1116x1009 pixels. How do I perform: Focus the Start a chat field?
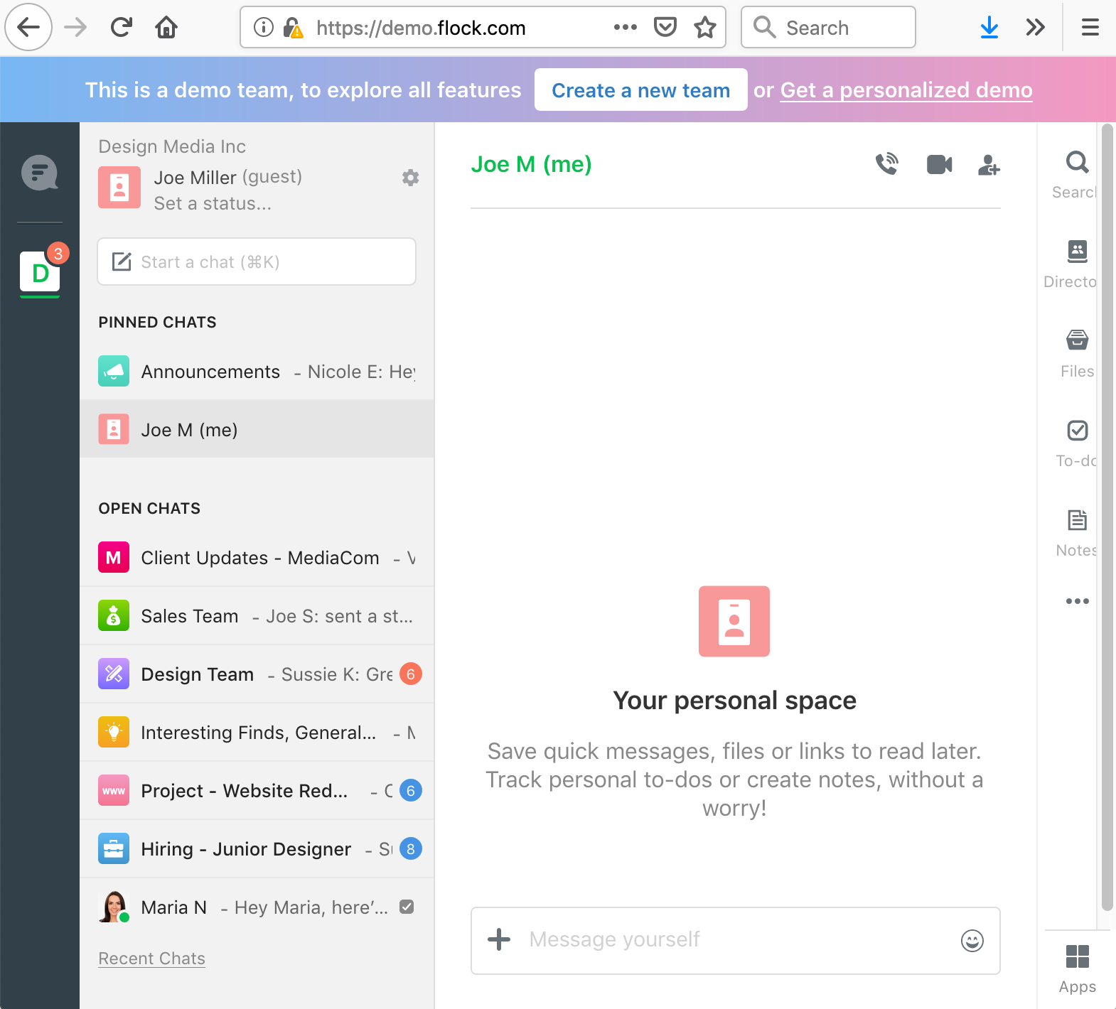tap(257, 261)
